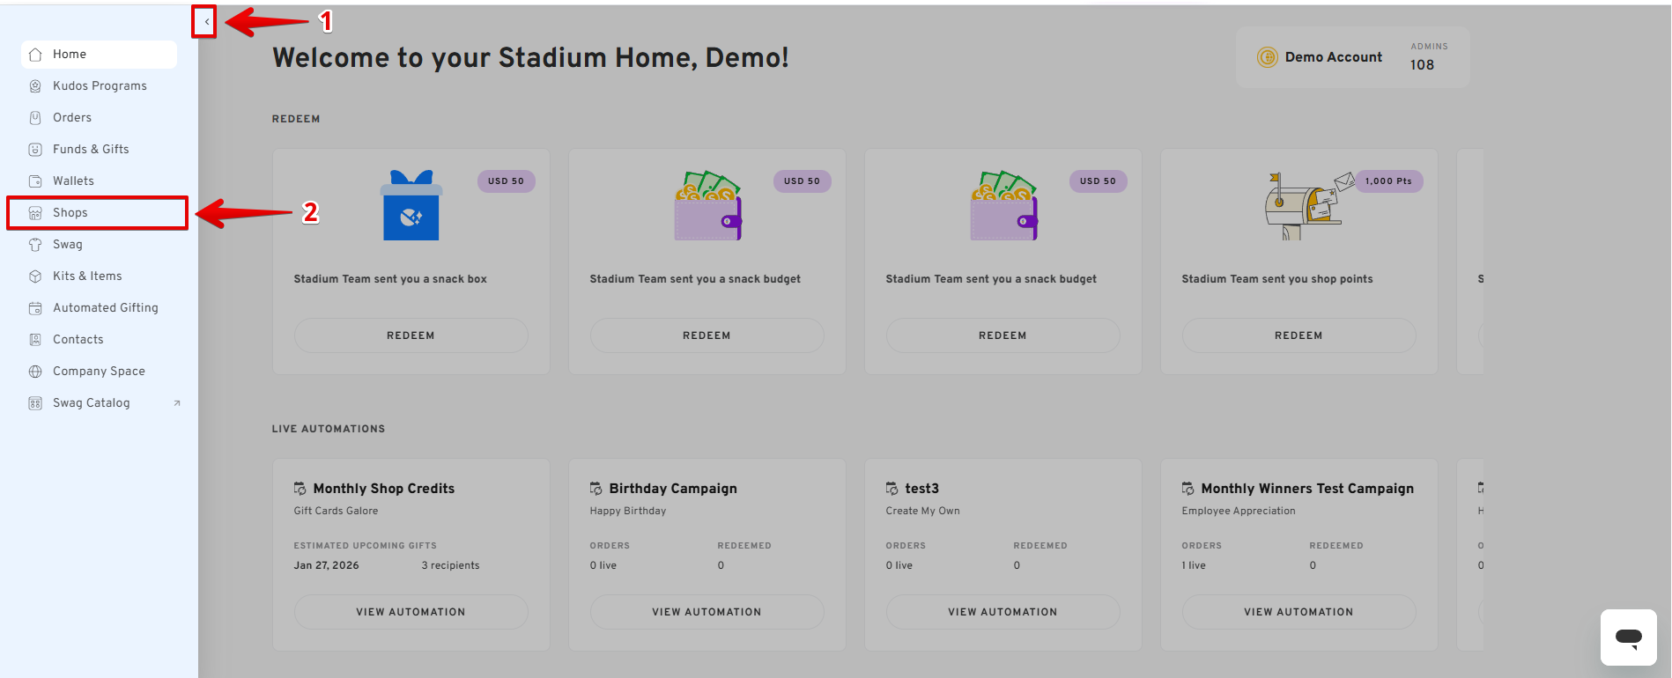
Task: Click the Funds & Gifts icon
Action: point(35,150)
